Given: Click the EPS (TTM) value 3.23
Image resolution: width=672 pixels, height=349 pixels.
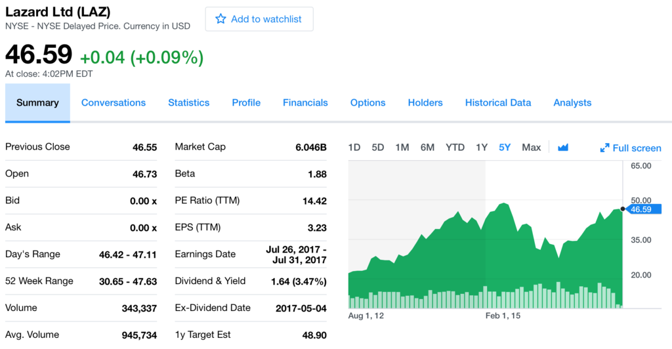Looking at the screenshot, I should pyautogui.click(x=317, y=228).
